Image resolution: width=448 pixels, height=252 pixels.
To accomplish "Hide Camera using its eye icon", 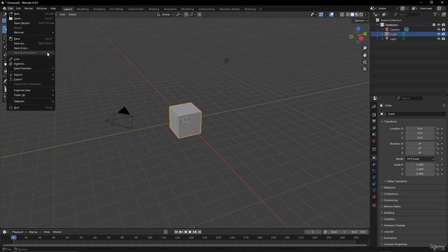I will tap(439, 29).
